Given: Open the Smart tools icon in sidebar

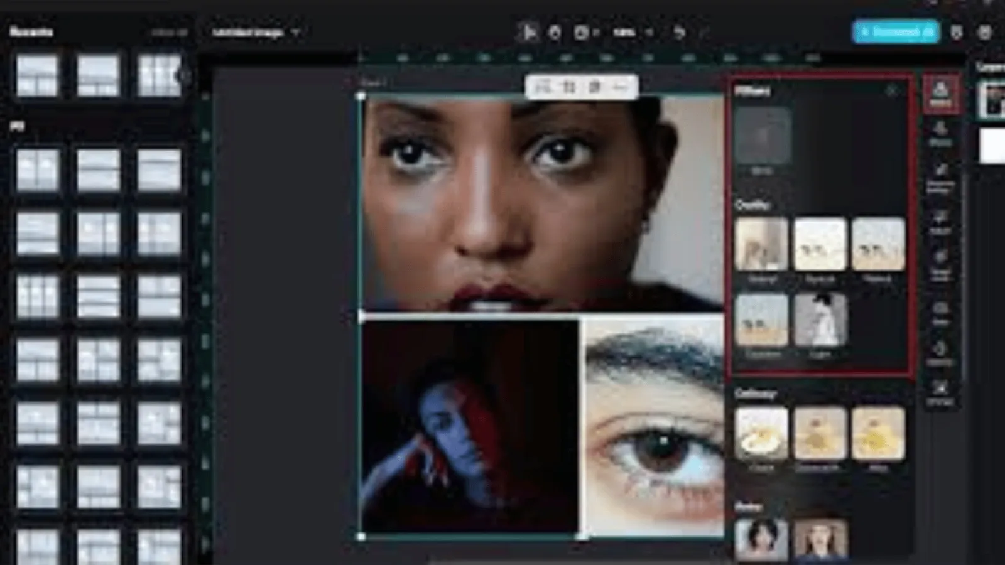Looking at the screenshot, I should (x=940, y=265).
